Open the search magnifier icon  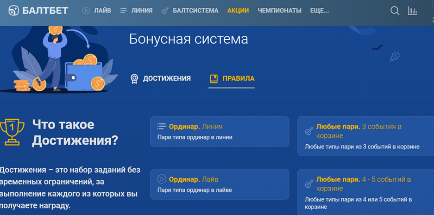[395, 11]
